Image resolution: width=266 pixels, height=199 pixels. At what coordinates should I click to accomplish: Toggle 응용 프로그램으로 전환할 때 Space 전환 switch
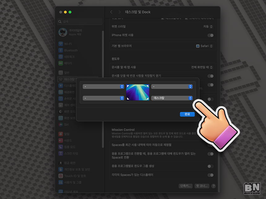click(211, 154)
